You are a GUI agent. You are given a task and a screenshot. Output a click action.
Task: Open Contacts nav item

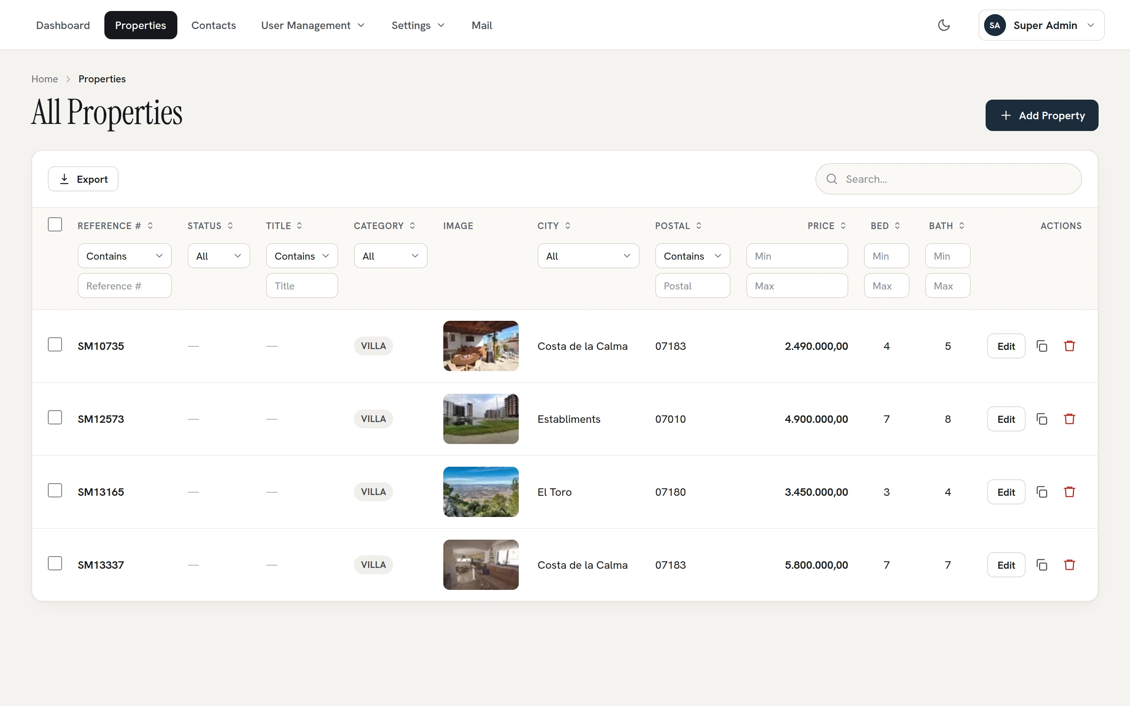pos(213,25)
